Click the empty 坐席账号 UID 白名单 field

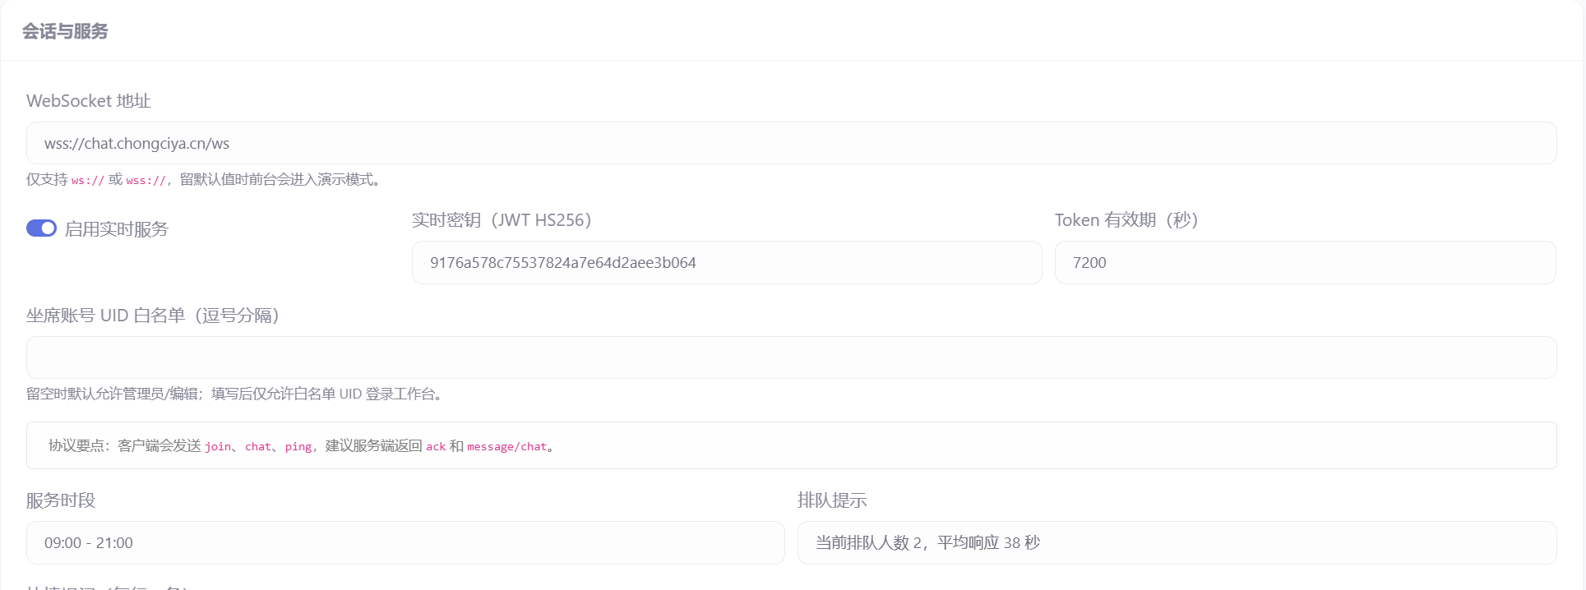click(791, 357)
